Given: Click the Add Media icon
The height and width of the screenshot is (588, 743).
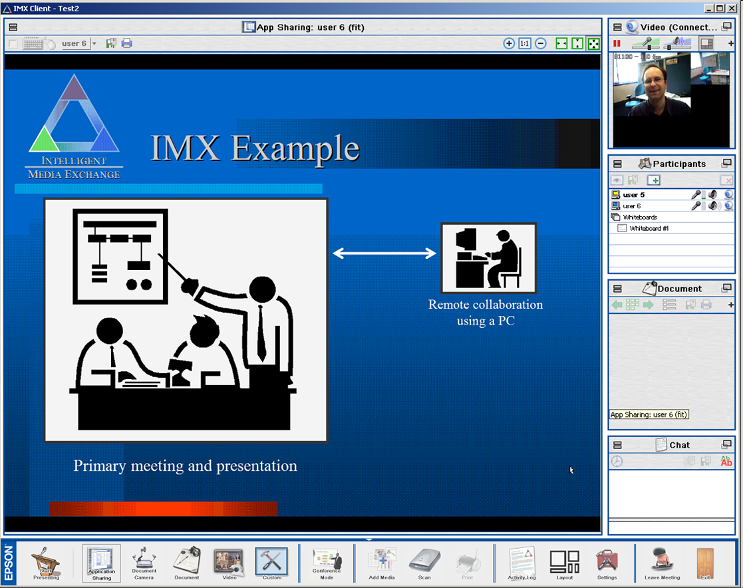Looking at the screenshot, I should (381, 563).
